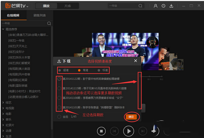Select 超清 quality radio button
Image resolution: width=204 pixels, height=138 pixels.
60,70
